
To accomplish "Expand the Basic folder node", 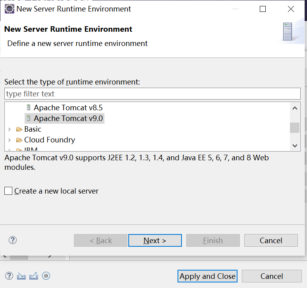I will coord(10,129).
